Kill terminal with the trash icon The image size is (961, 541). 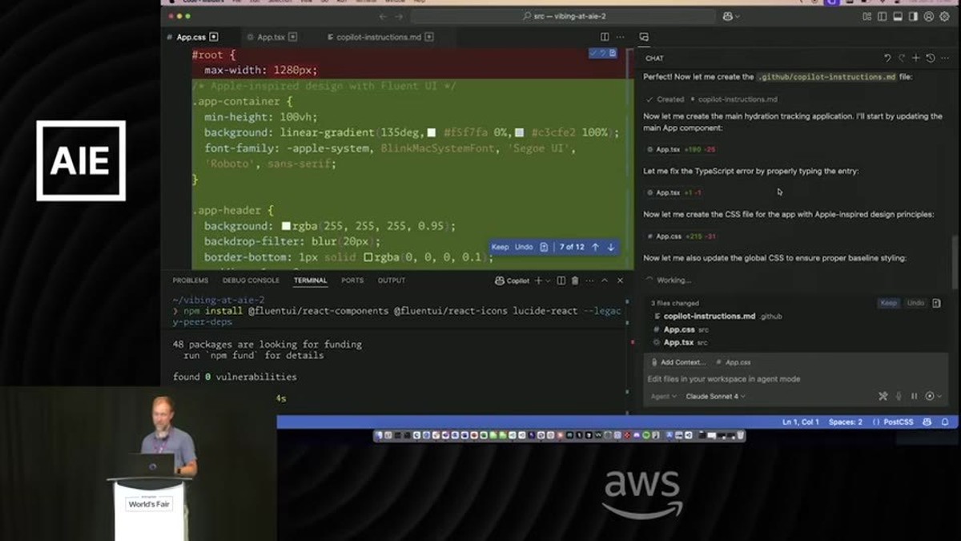click(575, 281)
